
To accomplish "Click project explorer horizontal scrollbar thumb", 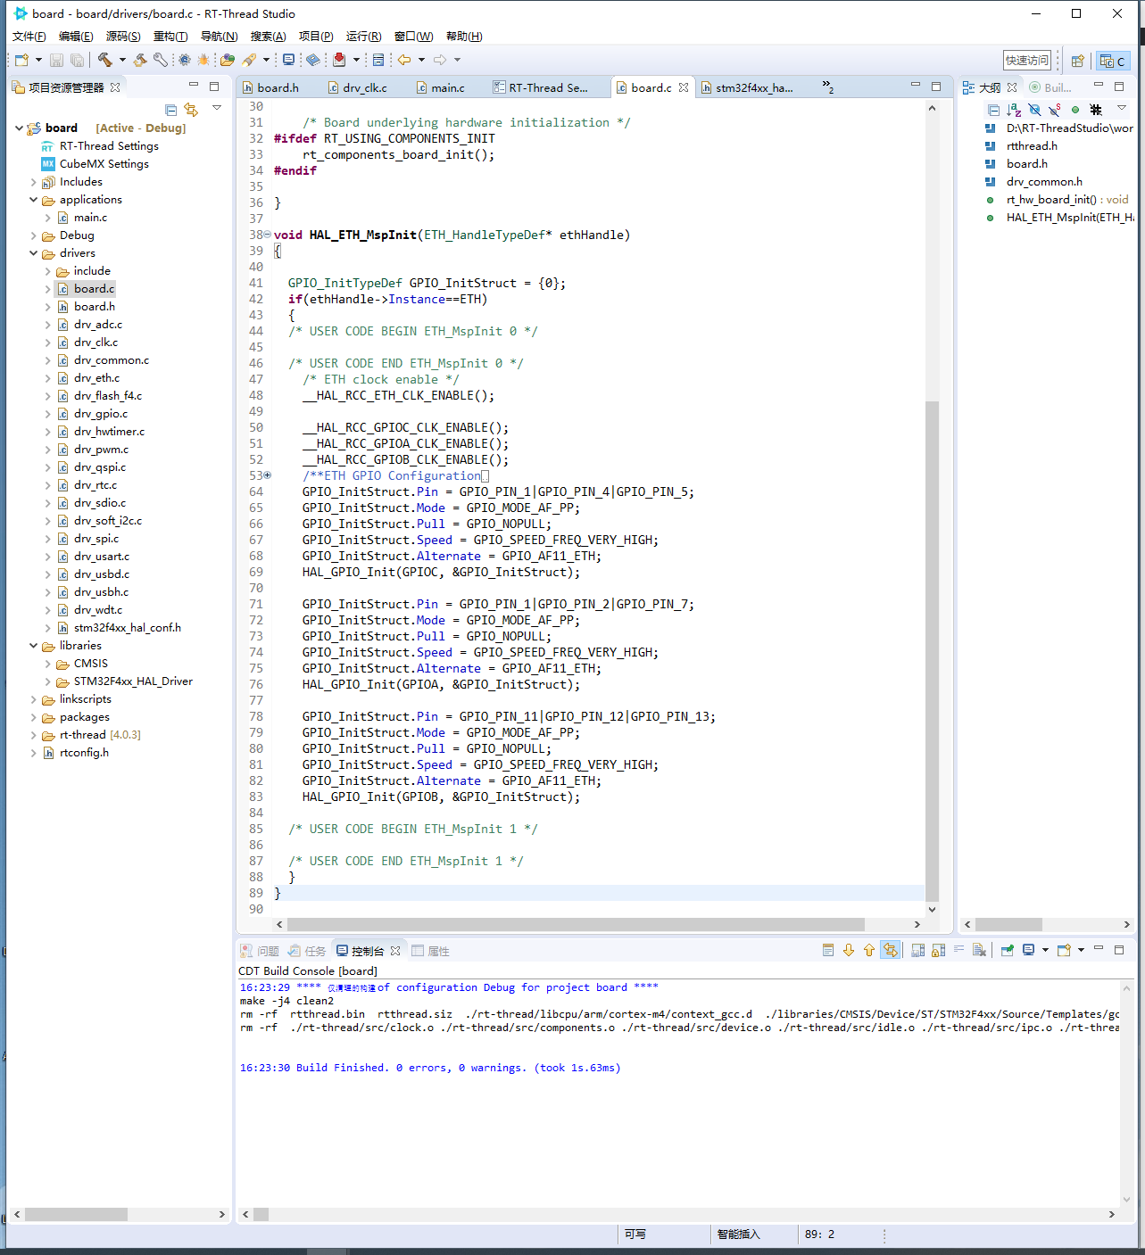I will (76, 1214).
